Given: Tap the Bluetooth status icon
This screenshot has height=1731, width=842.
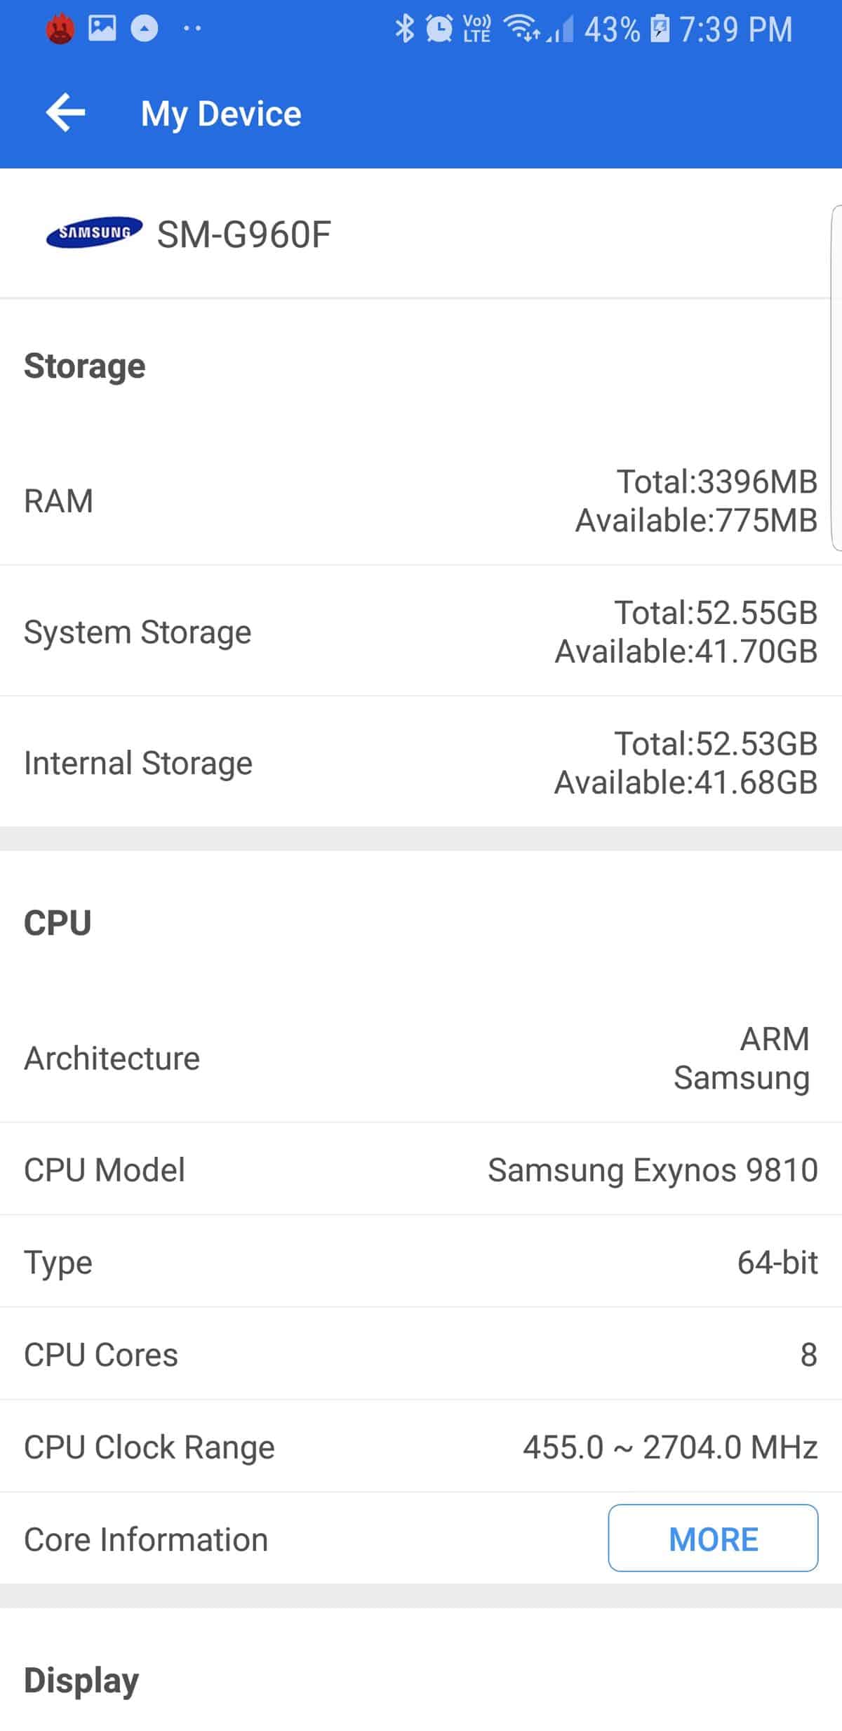Looking at the screenshot, I should pyautogui.click(x=404, y=29).
